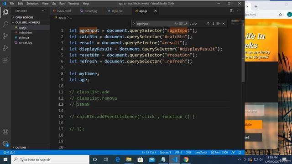Open the Extensions view
The width and height of the screenshot is (292, 164).
(x=5, y=60)
